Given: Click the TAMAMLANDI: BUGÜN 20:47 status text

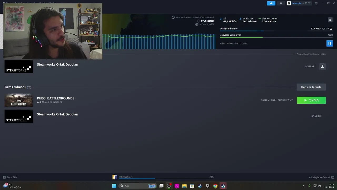Looking at the screenshot, I should click(277, 100).
